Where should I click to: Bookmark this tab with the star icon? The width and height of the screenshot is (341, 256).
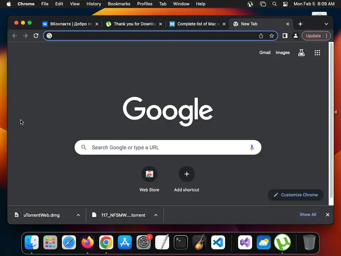272,36
